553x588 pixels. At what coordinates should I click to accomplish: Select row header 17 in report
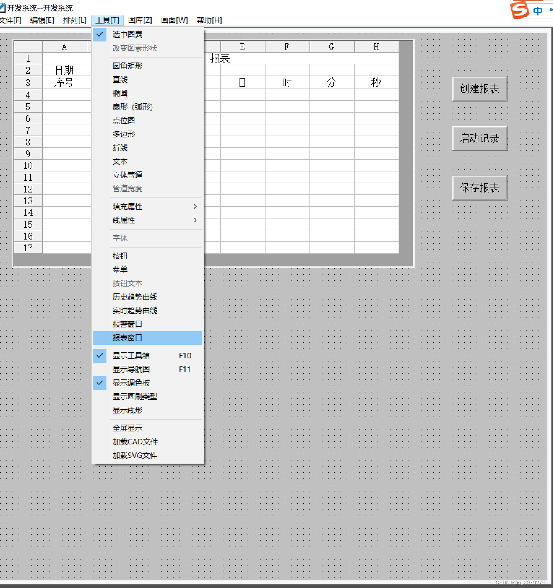[x=28, y=248]
